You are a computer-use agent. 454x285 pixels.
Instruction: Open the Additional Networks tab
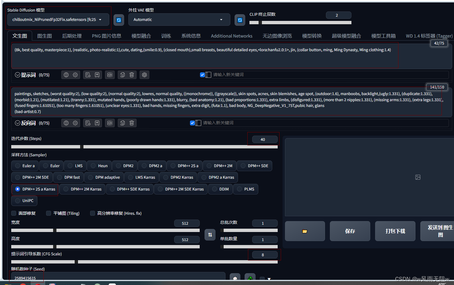232,36
